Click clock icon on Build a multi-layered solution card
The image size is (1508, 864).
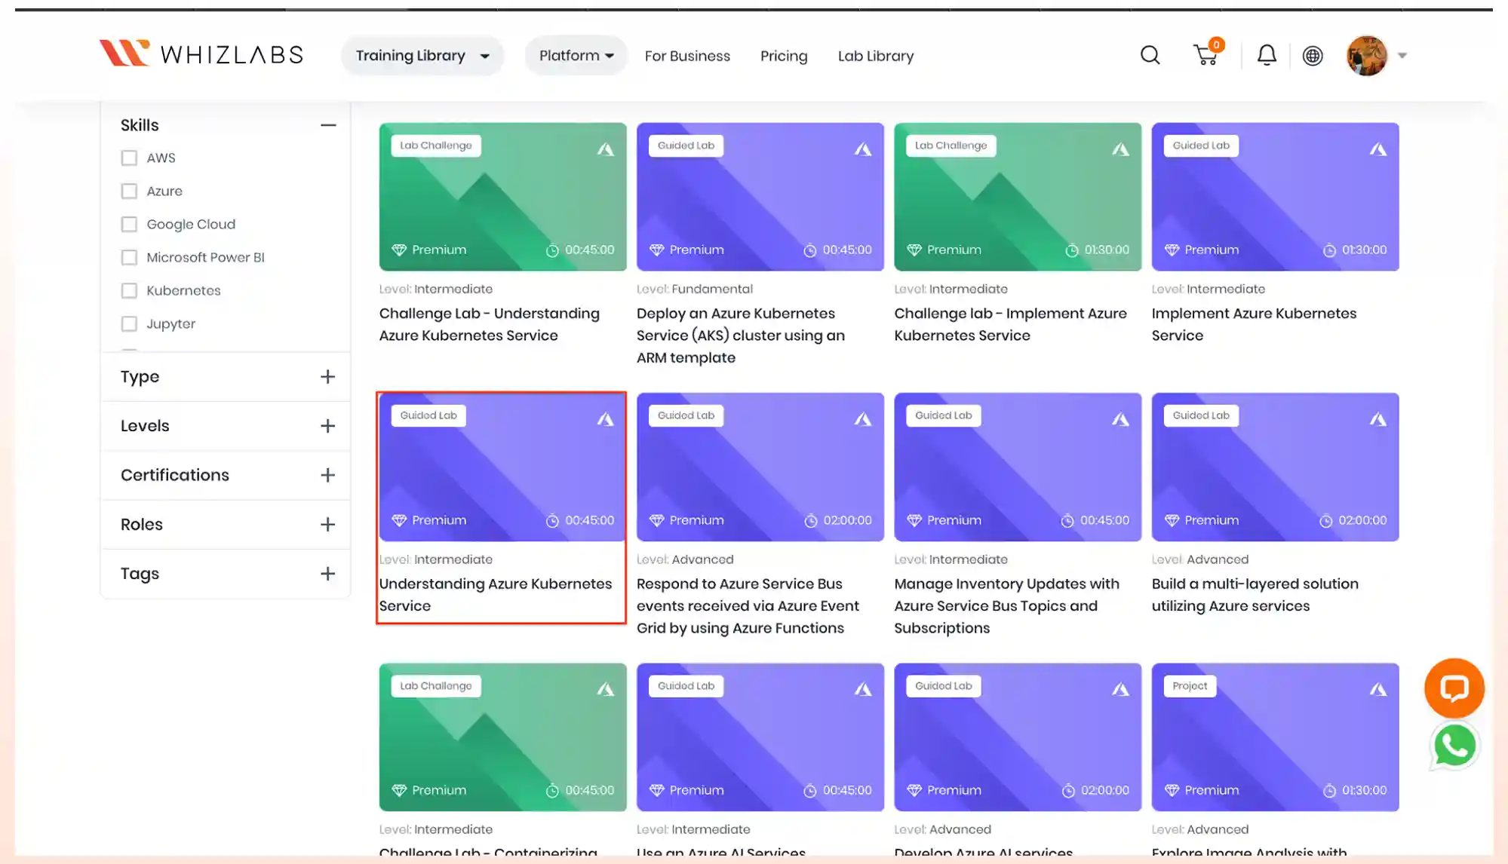pyautogui.click(x=1325, y=521)
